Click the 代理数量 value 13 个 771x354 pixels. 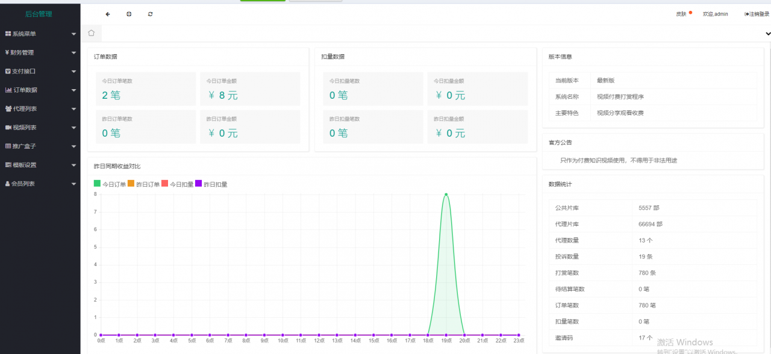646,240
